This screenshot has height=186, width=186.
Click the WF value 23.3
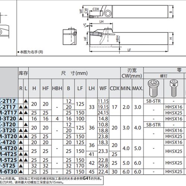pos(103,151)
